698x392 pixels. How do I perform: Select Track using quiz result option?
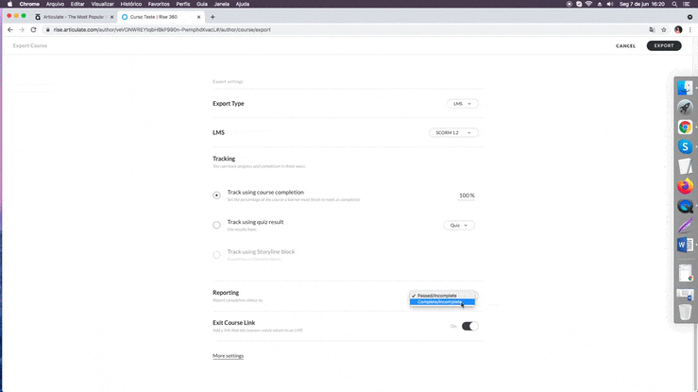(x=216, y=225)
